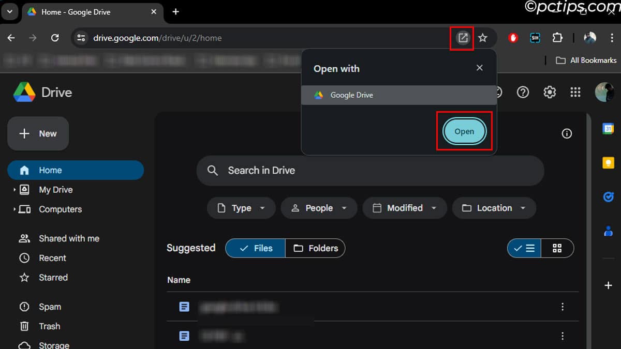Screen dimensions: 621x349
Task: Open the Extensions puzzle icon
Action: [557, 38]
